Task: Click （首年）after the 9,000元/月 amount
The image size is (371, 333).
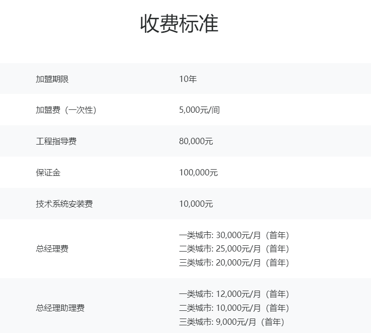Action: [272, 322]
